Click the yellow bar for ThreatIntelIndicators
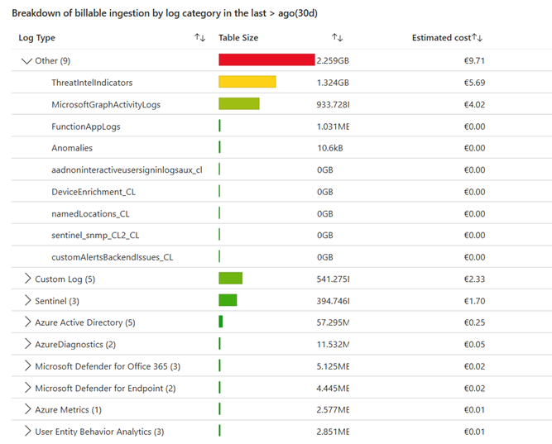552x444 pixels. click(x=247, y=82)
